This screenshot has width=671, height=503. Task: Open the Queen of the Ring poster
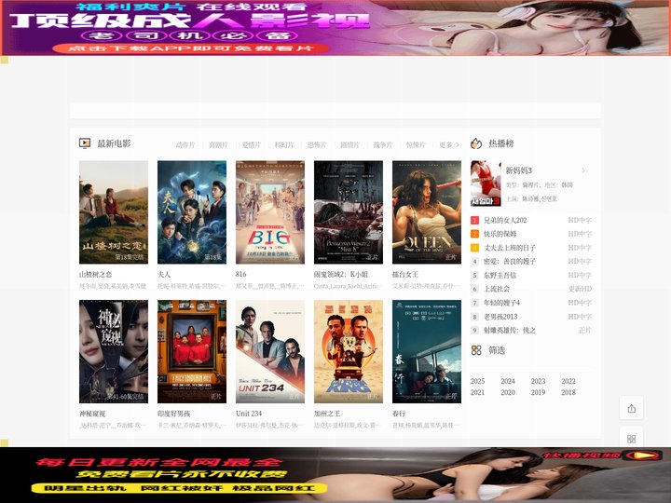(x=427, y=212)
